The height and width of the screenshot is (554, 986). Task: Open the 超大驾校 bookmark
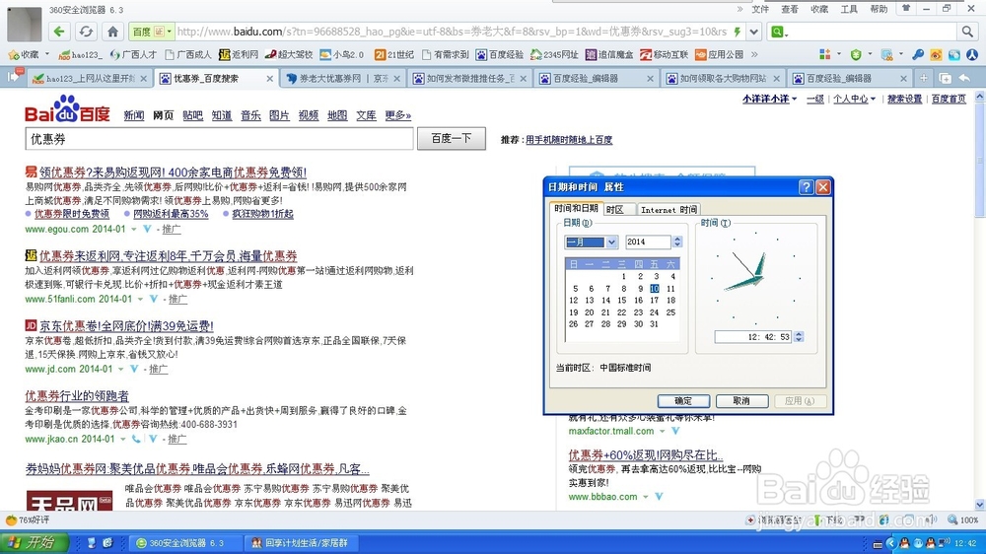(289, 54)
